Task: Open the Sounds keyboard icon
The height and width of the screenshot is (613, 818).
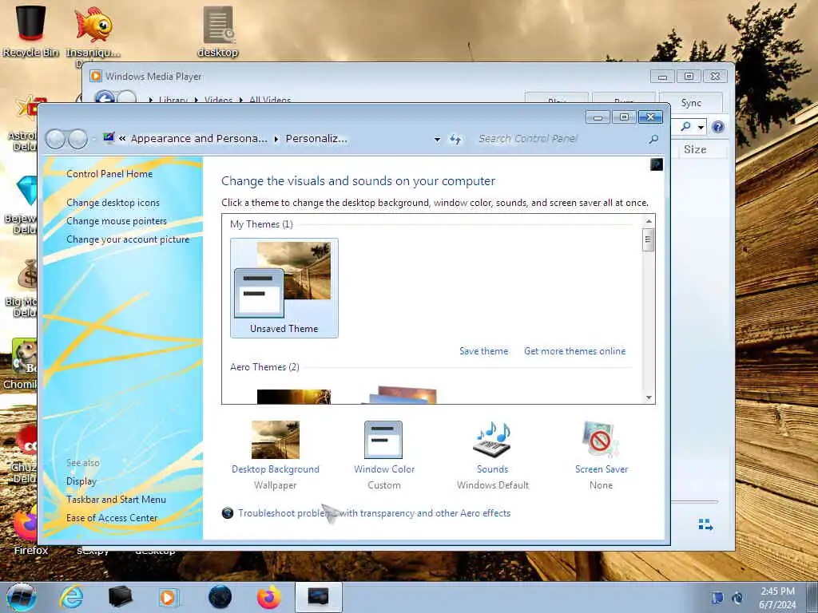Action: click(x=492, y=440)
